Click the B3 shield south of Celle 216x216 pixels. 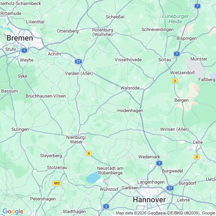(197, 157)
